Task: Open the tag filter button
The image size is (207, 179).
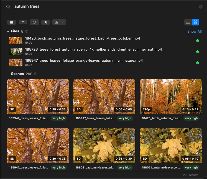Action: (x=34, y=22)
